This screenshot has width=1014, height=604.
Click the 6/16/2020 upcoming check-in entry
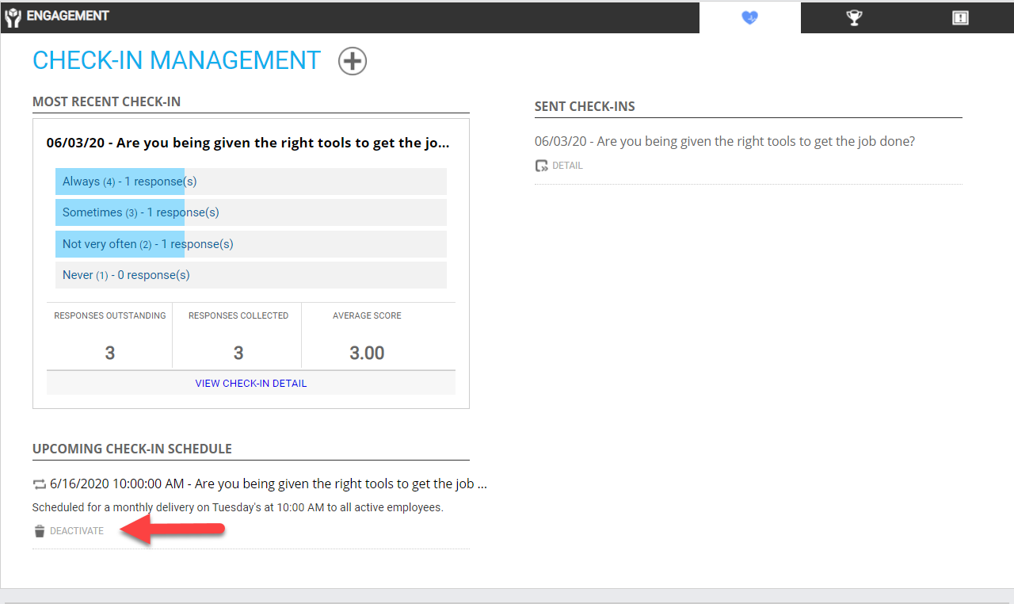268,484
